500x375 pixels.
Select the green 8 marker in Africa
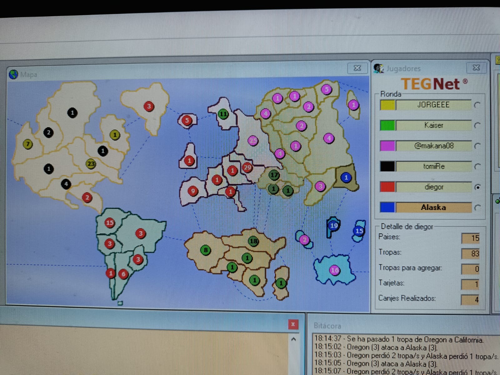pos(206,250)
